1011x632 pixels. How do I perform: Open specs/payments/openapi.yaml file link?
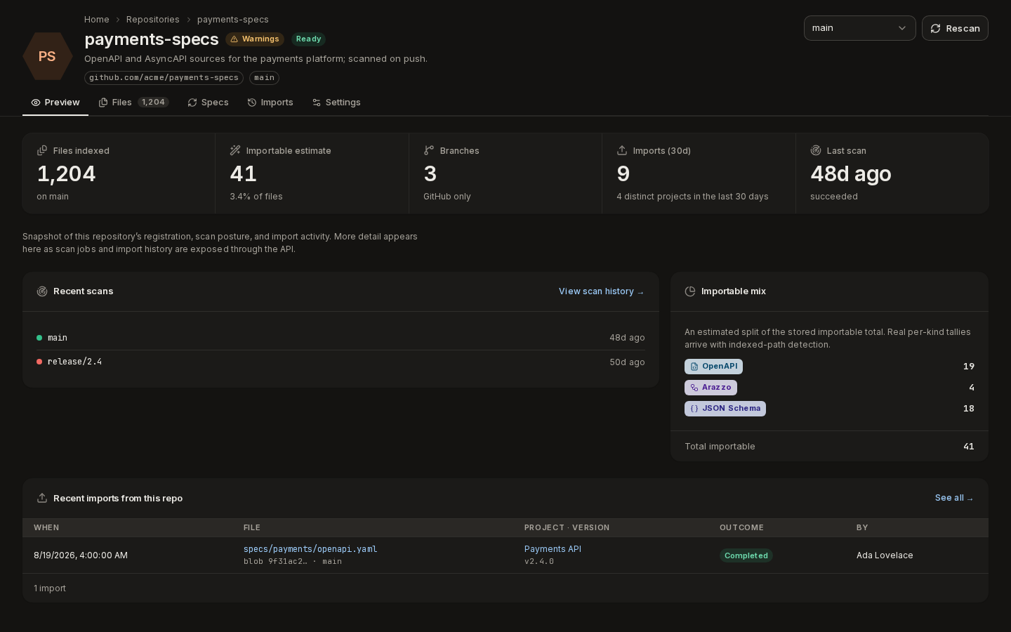click(x=310, y=549)
